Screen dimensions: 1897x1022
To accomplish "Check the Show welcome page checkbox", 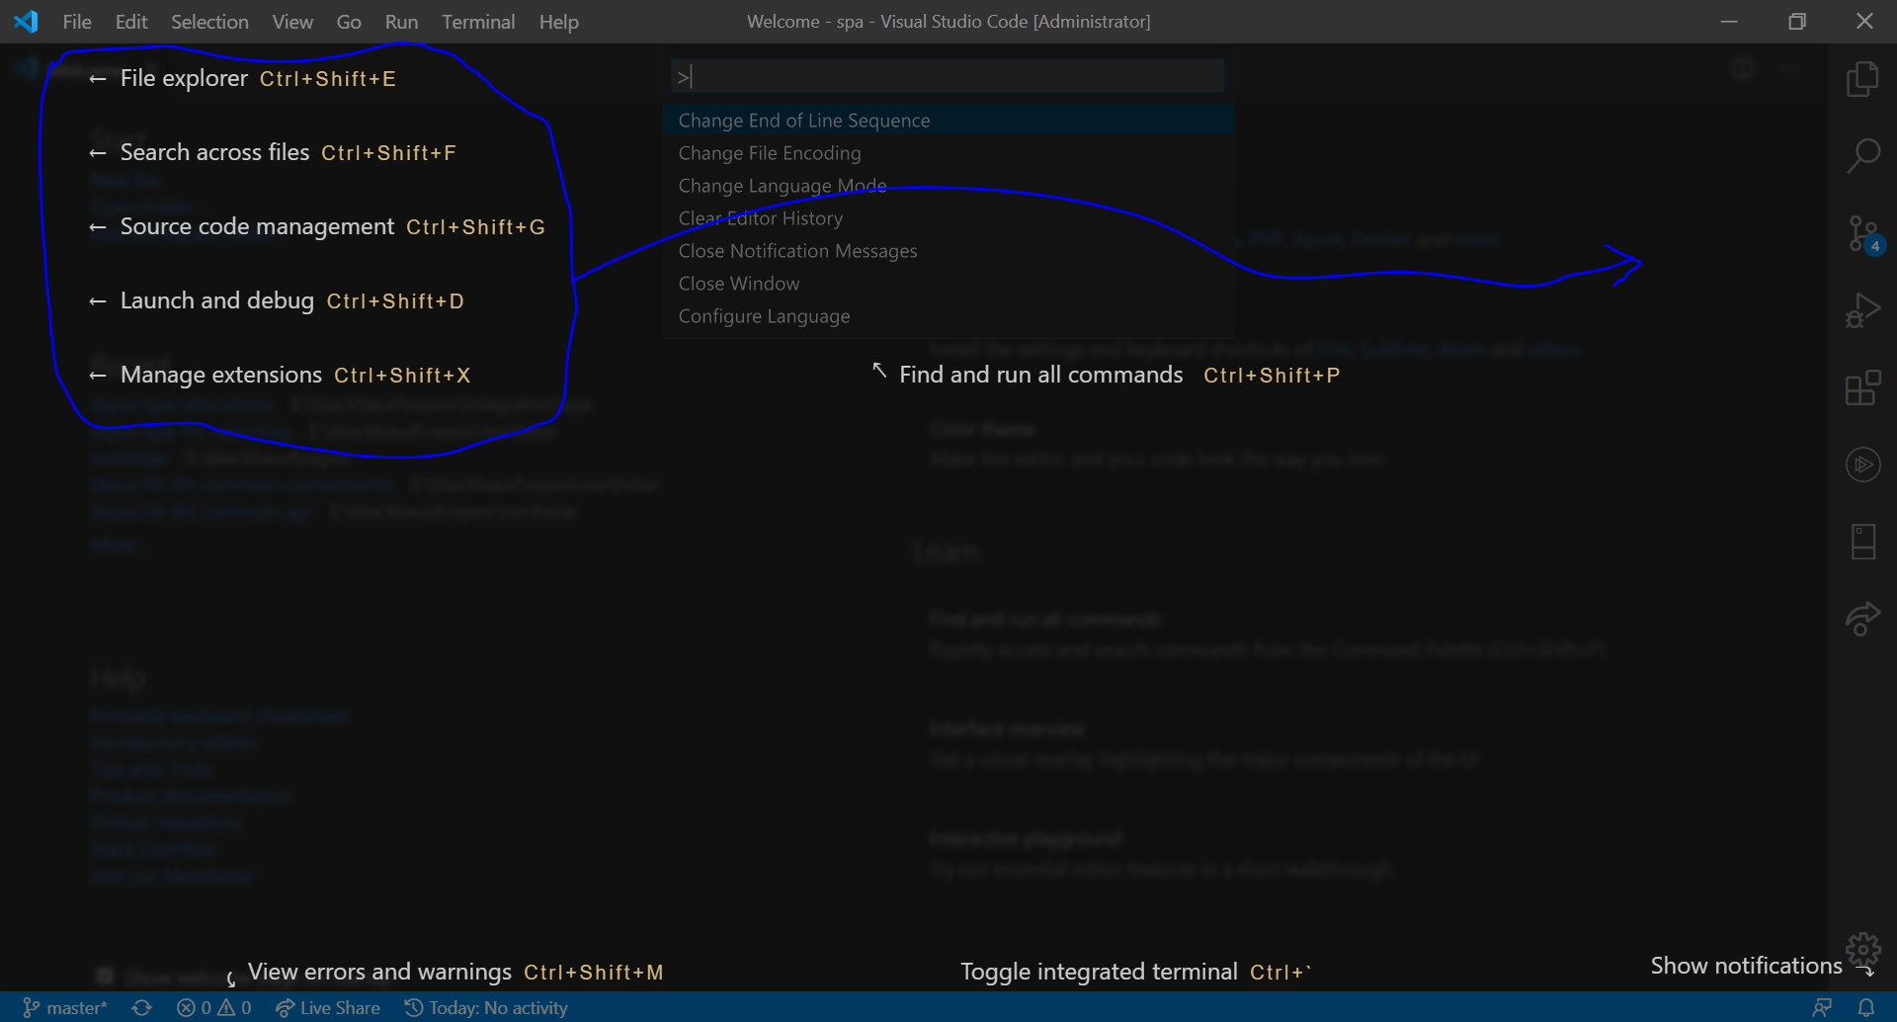I will click(x=105, y=976).
